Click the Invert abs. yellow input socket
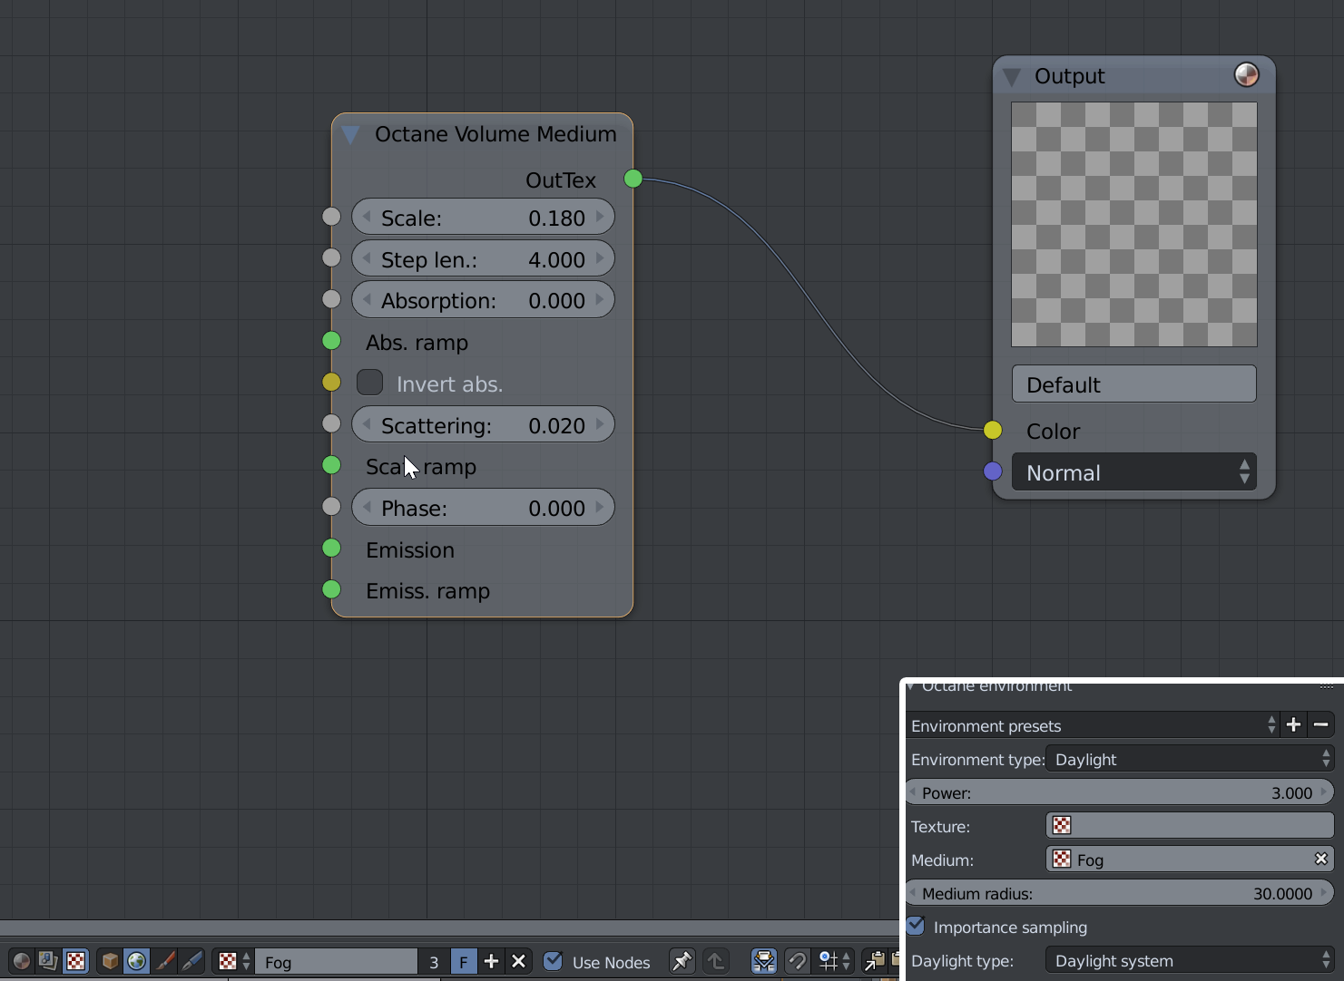Viewport: 1344px width, 981px height. 331,382
